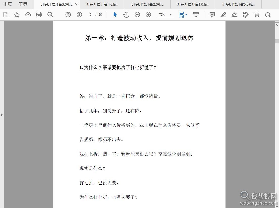Click the Save file icon
This screenshot has height=208, width=279.
[6, 15]
